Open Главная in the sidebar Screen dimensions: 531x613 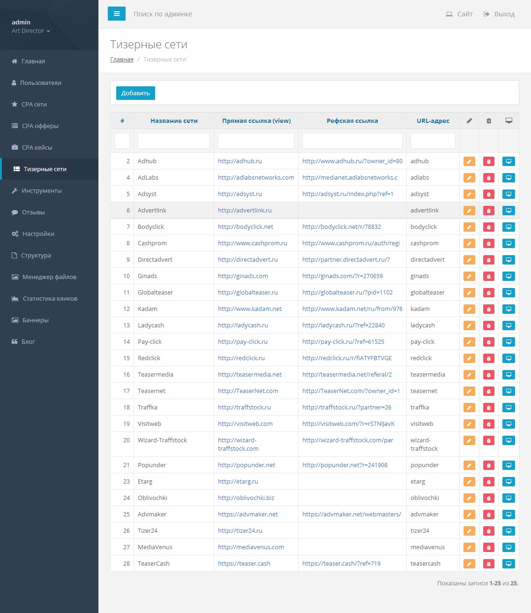tap(49, 61)
